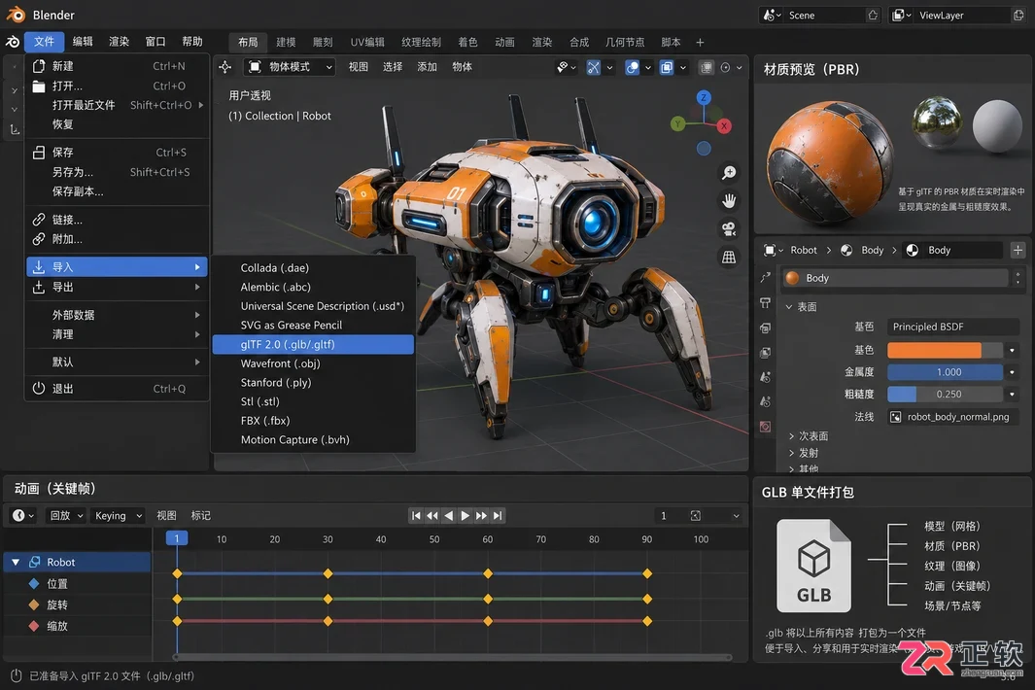The width and height of the screenshot is (1035, 690).
Task: Switch to the UV编辑 workspace tab
Action: pyautogui.click(x=367, y=42)
